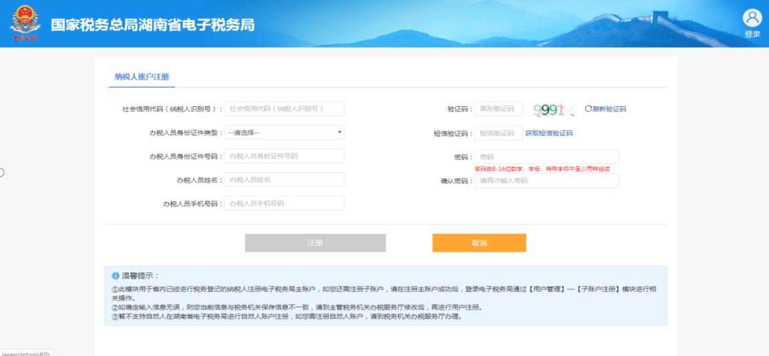Focus the 办税人员姓名 input field
769x356 pixels.
284,180
